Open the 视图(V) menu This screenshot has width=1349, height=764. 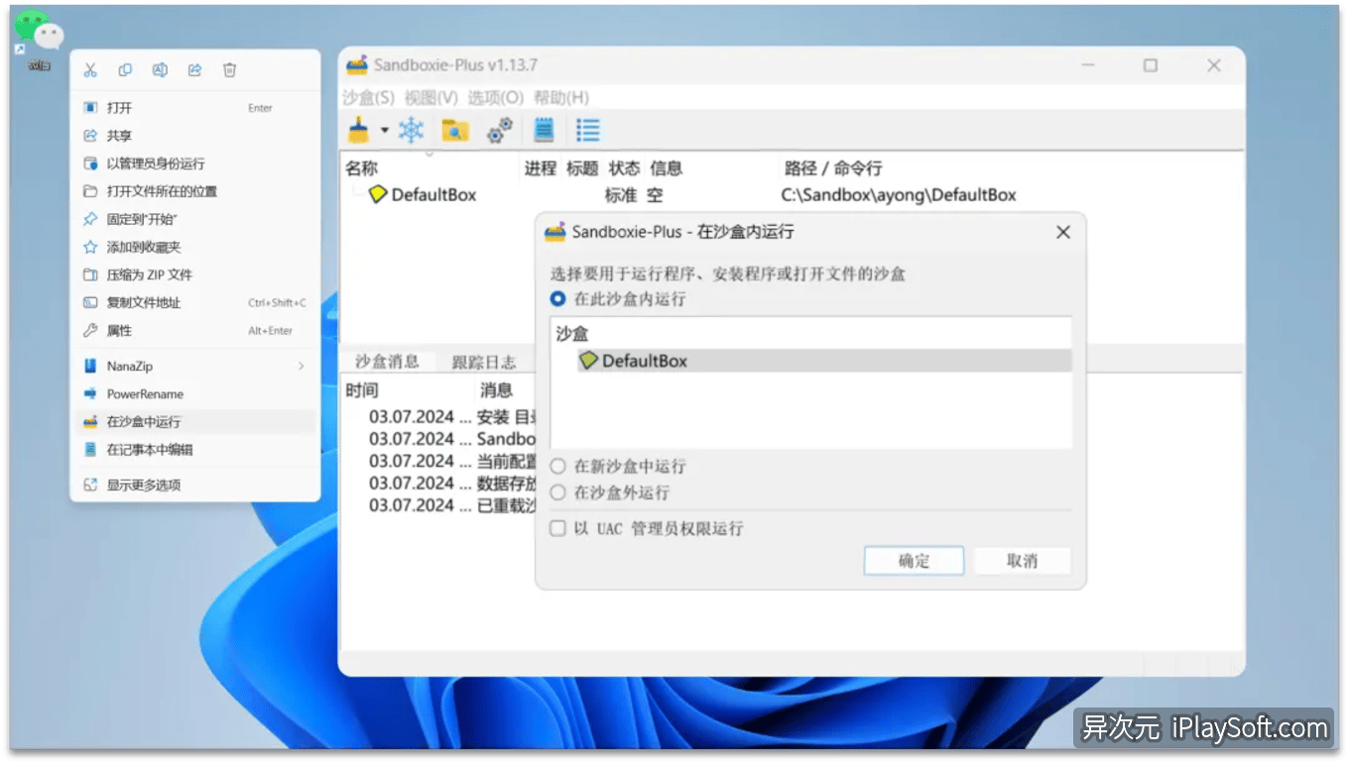coord(431,97)
